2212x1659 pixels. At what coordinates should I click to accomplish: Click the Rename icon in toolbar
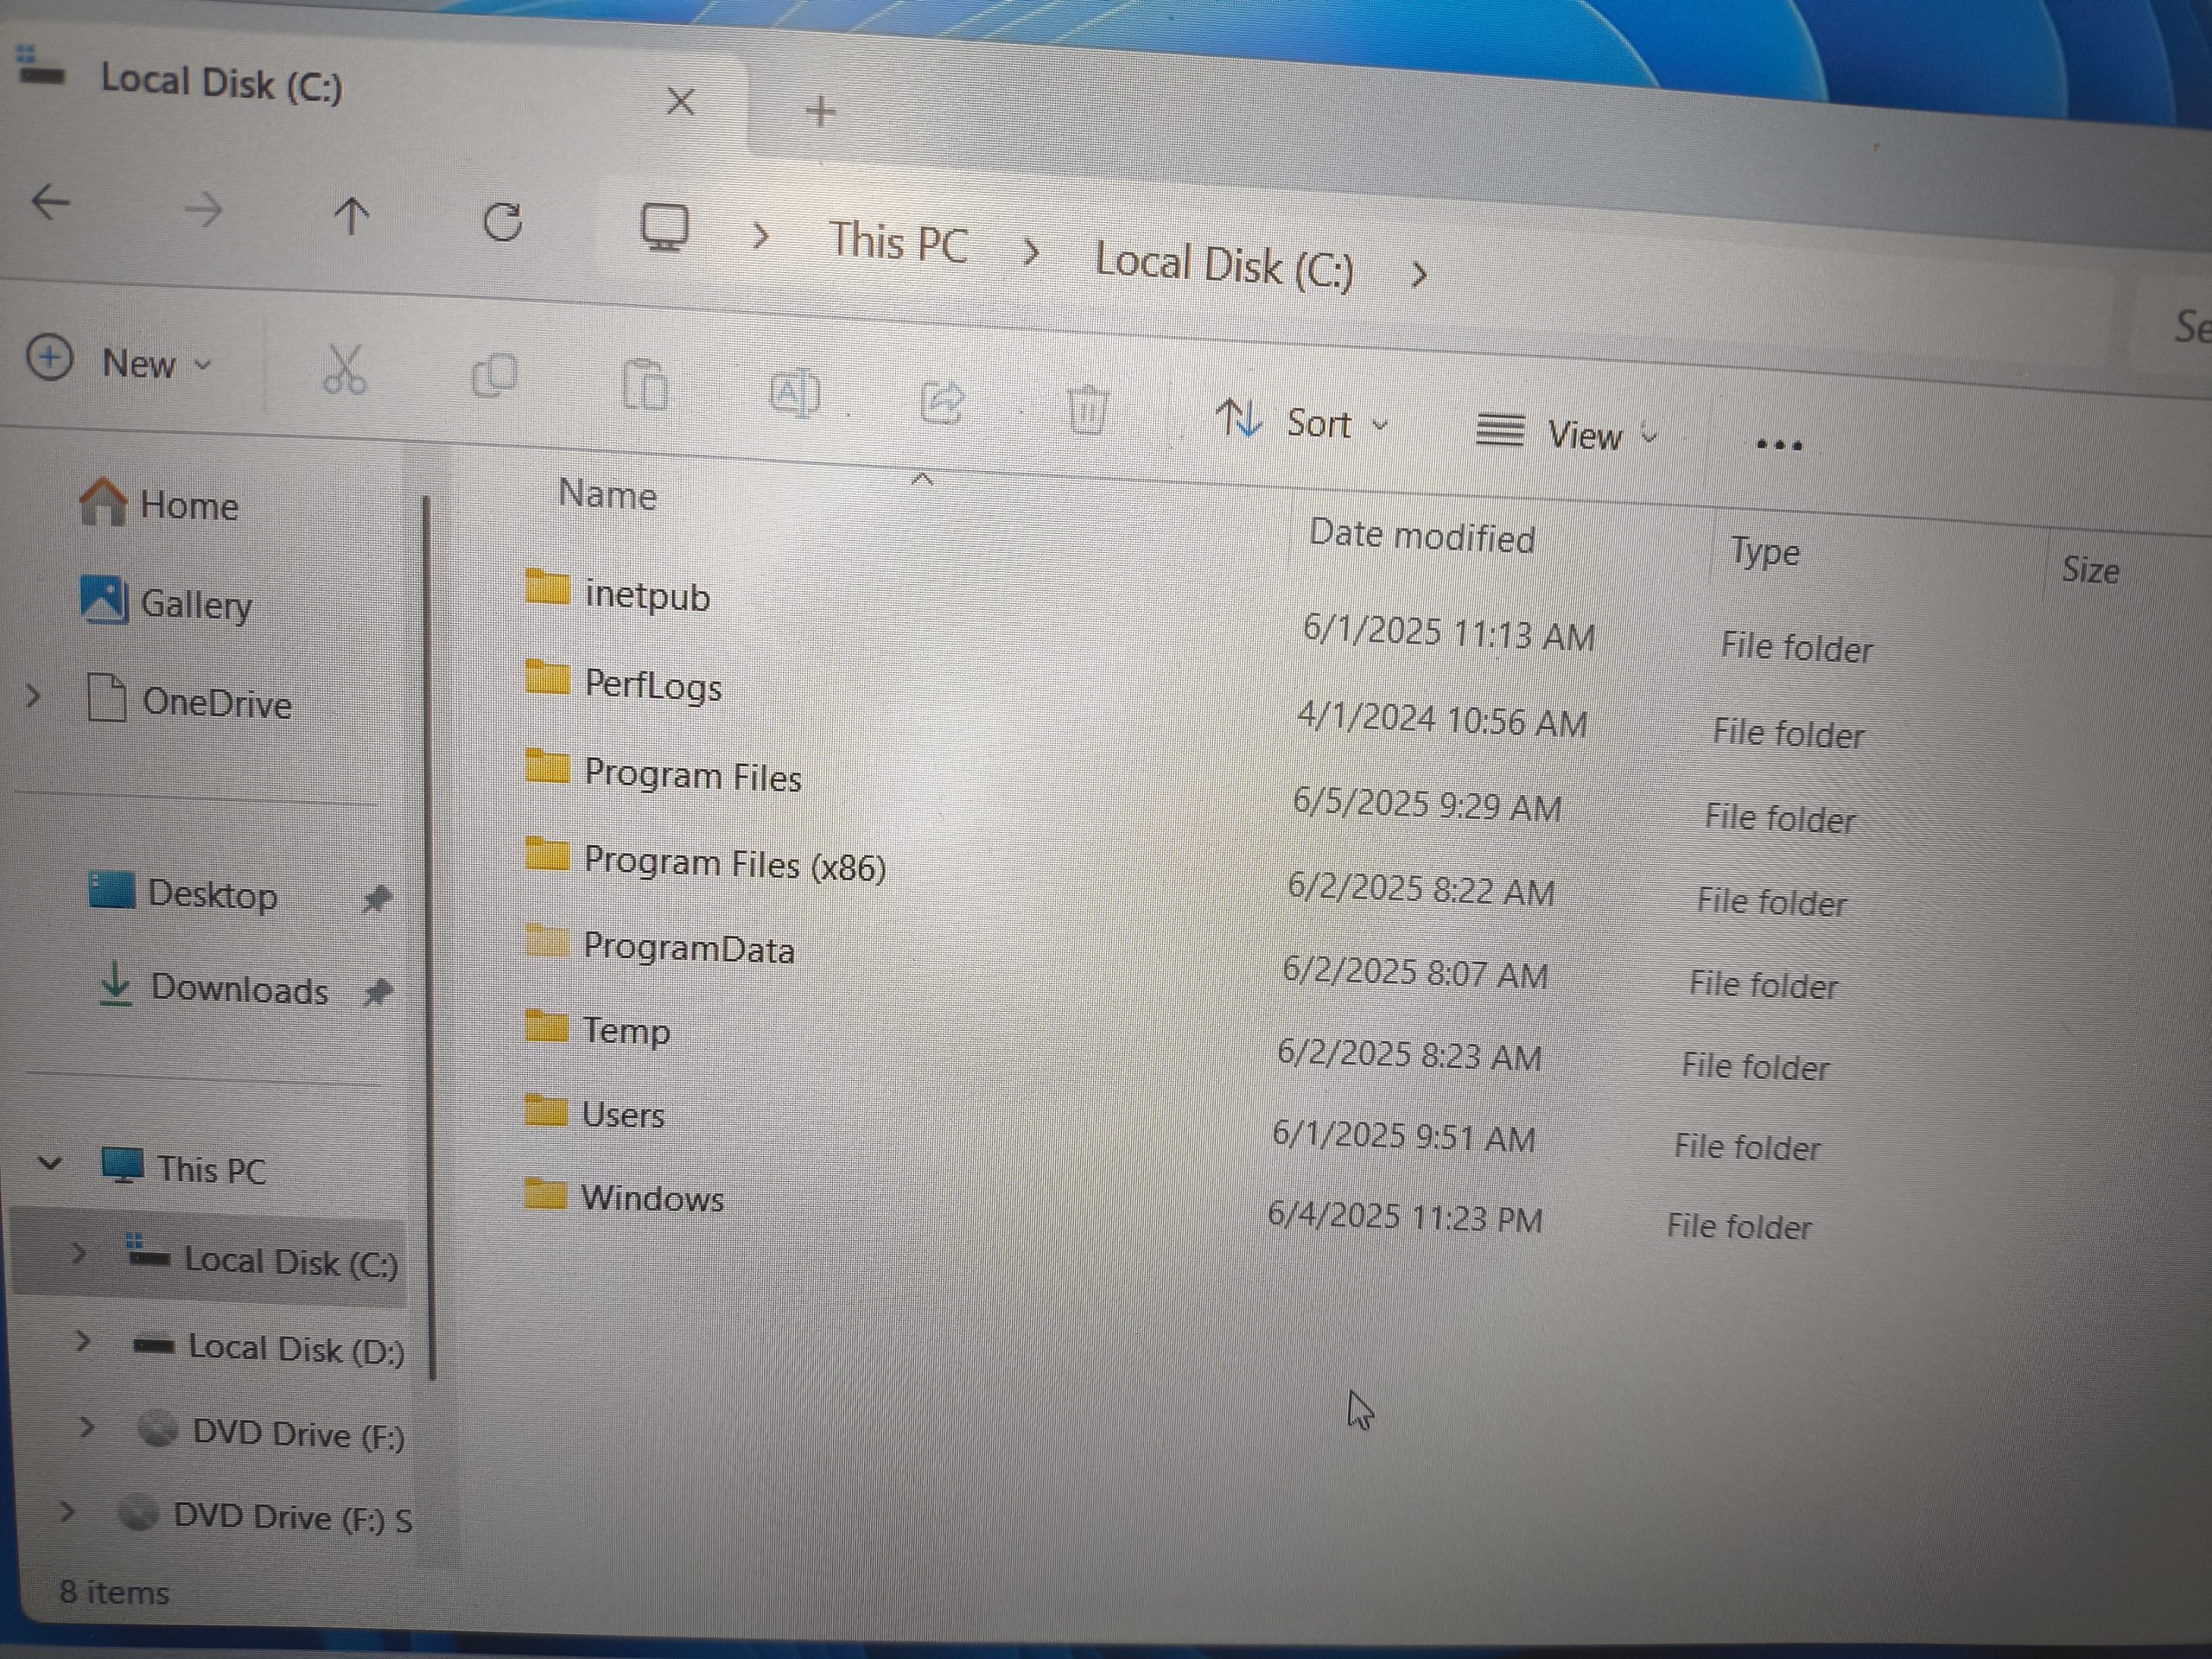(x=795, y=393)
